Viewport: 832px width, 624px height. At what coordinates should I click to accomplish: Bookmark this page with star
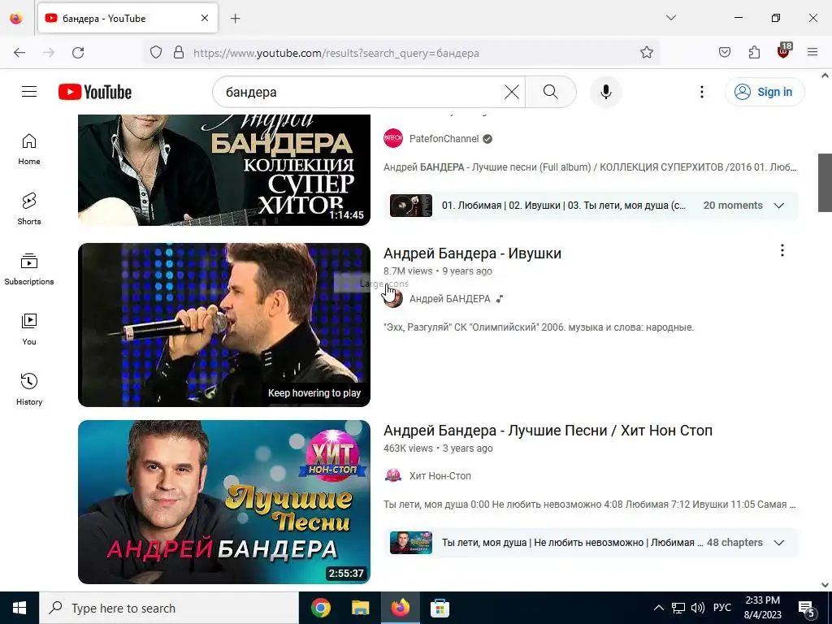click(x=646, y=53)
